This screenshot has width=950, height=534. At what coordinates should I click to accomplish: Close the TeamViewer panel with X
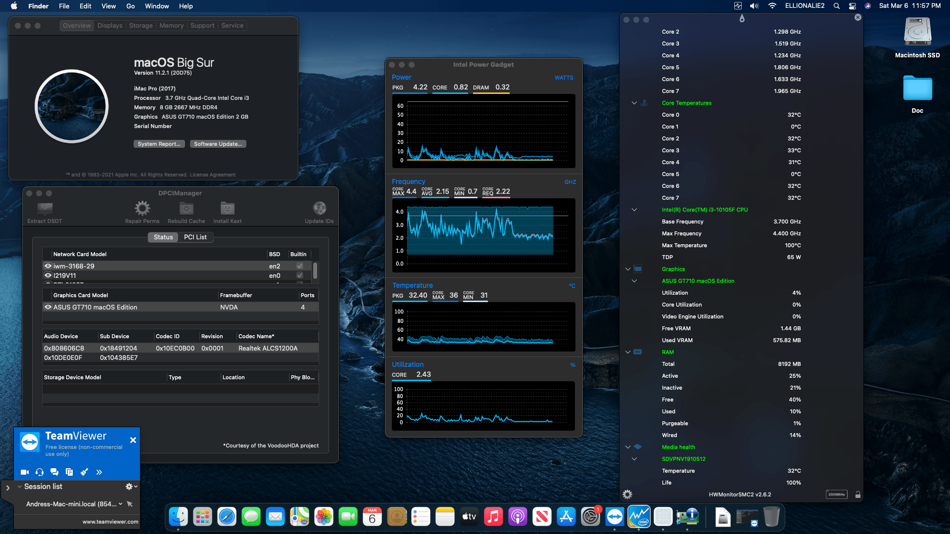[133, 440]
